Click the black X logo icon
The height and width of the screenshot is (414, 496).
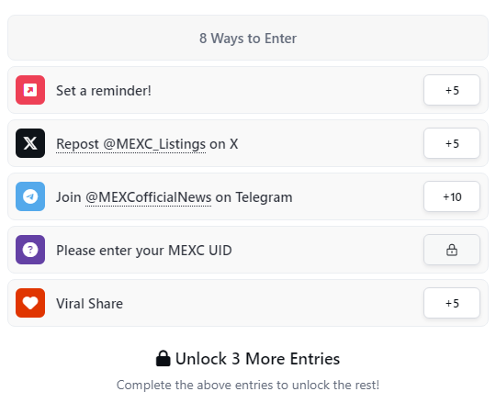tap(30, 143)
